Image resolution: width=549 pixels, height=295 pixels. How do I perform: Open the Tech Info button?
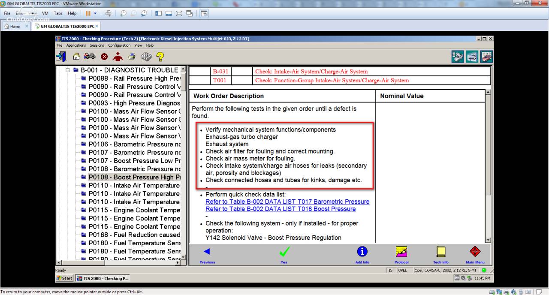coord(440,255)
